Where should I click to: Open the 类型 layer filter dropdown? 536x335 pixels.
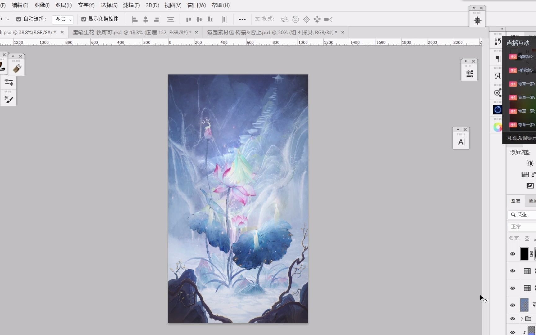click(x=522, y=214)
